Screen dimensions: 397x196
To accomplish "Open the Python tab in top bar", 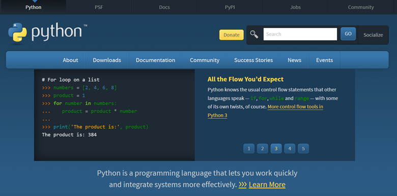I will (33, 7).
